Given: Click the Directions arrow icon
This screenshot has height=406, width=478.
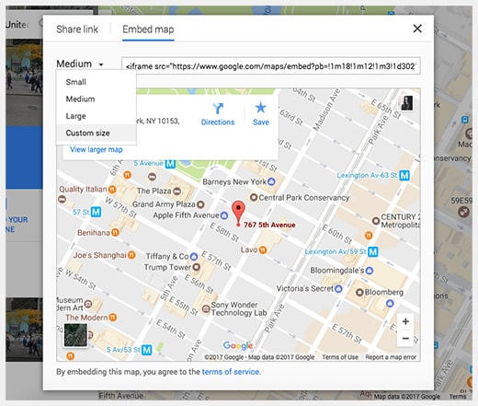Looking at the screenshot, I should coord(218,109).
